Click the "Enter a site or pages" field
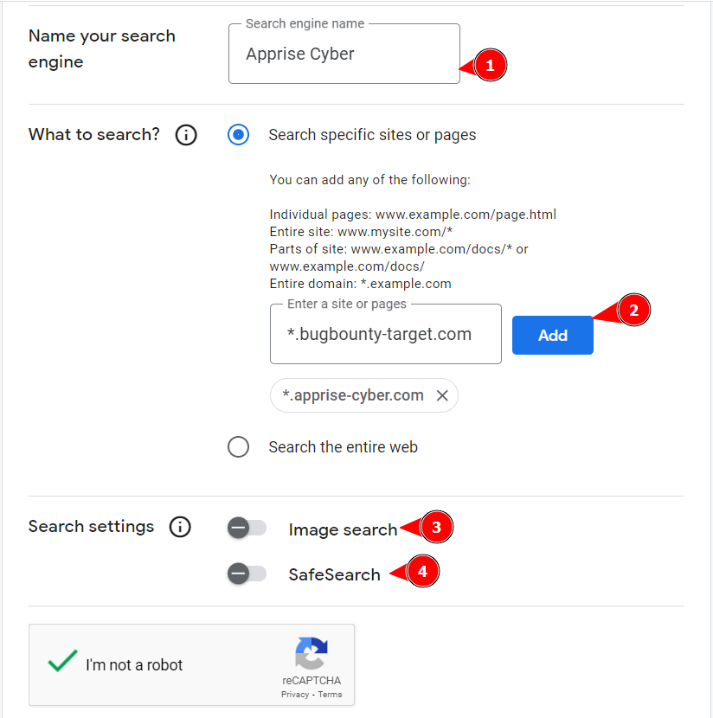Image resolution: width=713 pixels, height=718 pixels. tap(385, 334)
